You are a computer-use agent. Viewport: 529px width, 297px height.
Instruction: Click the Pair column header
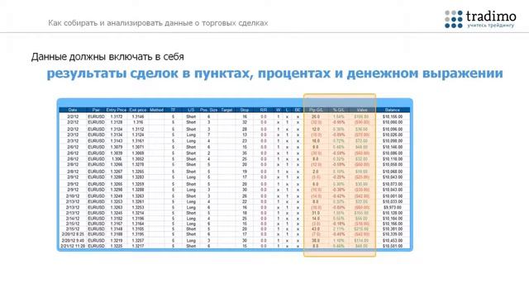(x=96, y=110)
